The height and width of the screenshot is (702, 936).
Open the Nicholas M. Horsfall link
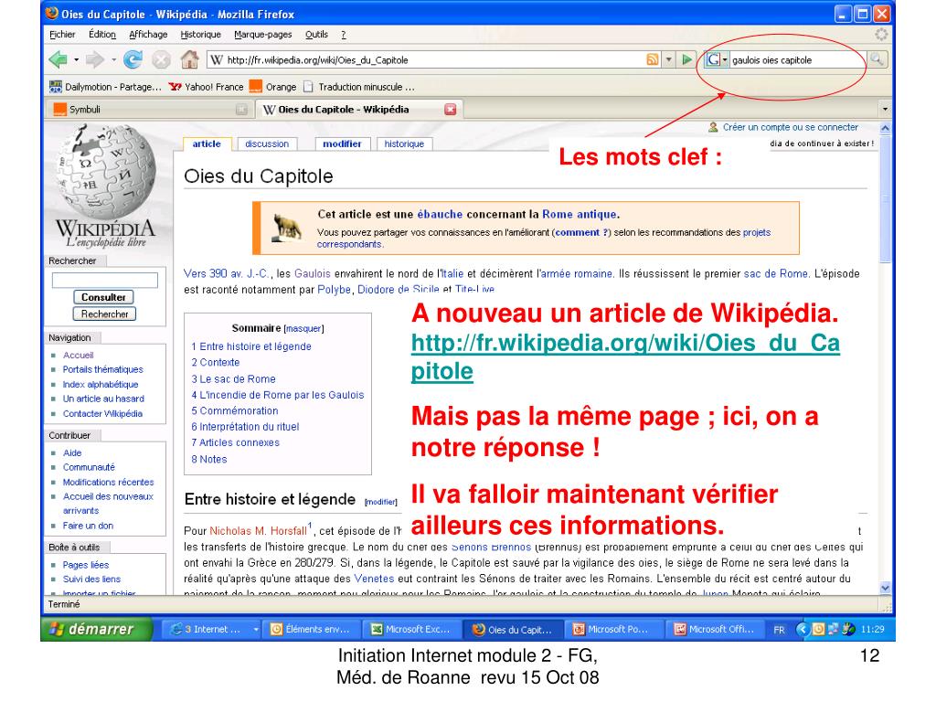pyautogui.click(x=258, y=531)
